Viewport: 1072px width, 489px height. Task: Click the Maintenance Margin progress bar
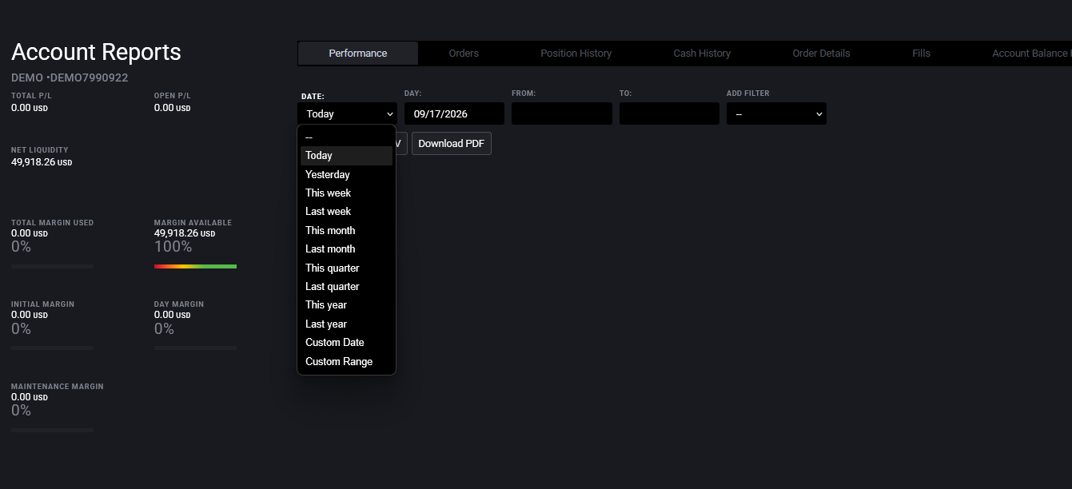coord(52,430)
